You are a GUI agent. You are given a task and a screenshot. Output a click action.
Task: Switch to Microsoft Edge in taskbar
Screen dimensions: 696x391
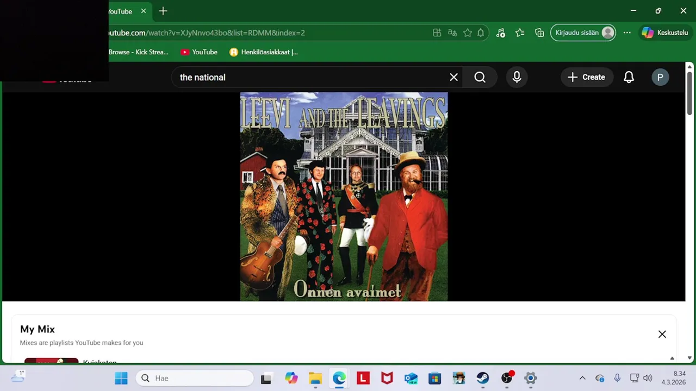(x=339, y=378)
